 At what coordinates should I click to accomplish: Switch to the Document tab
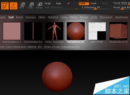106,17
